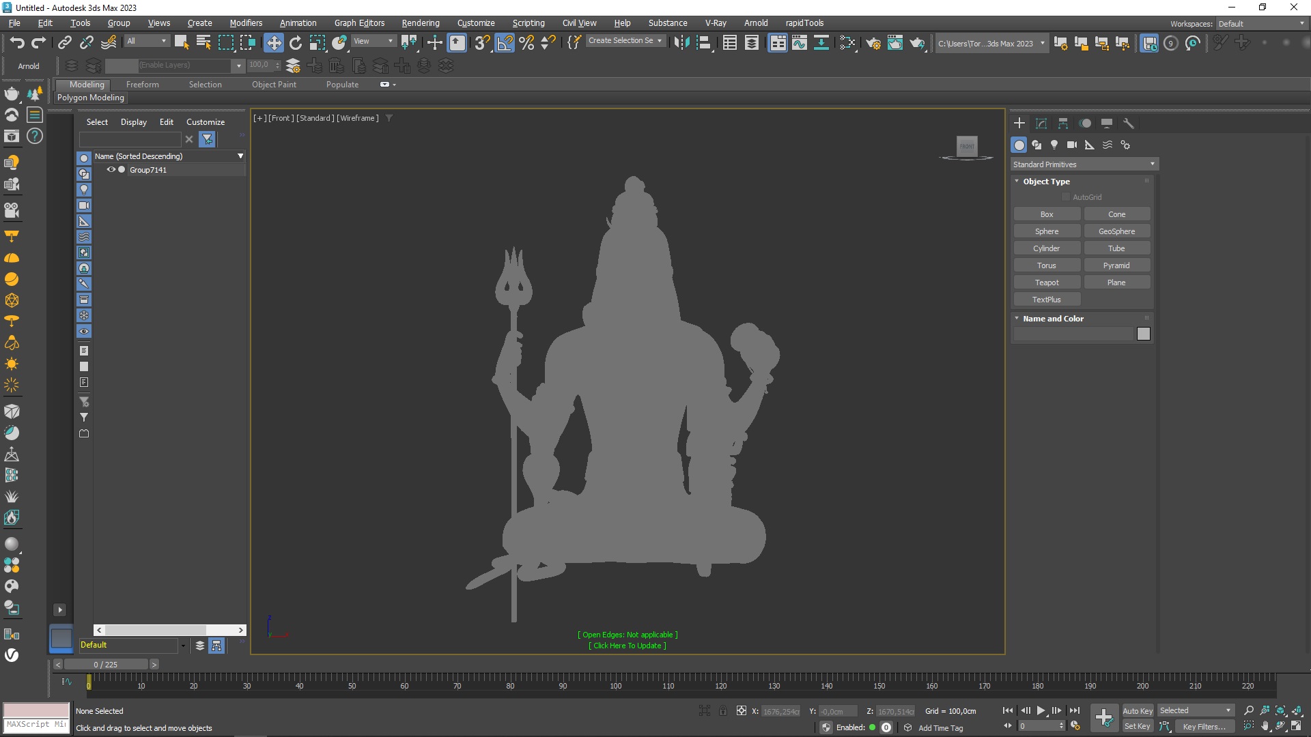Toggle Set Key mode
This screenshot has height=737, width=1311.
1138,727
